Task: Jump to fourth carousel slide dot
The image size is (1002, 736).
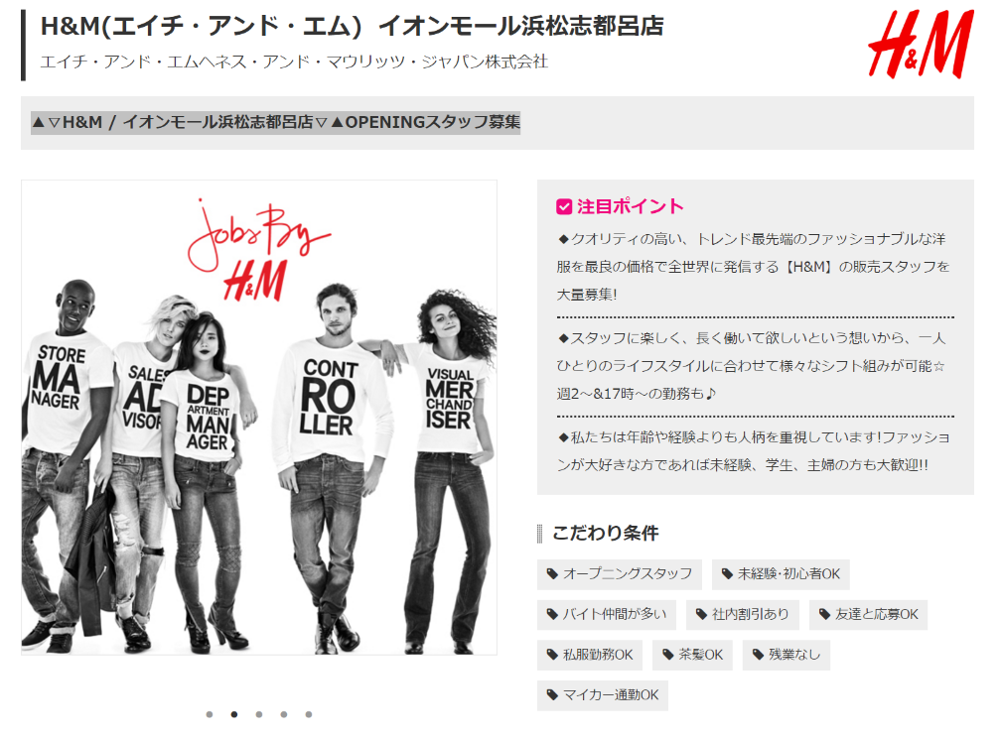Action: coord(284,714)
